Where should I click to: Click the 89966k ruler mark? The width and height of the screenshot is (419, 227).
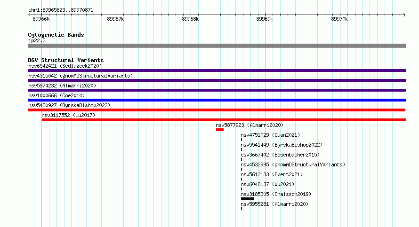pos(41,19)
